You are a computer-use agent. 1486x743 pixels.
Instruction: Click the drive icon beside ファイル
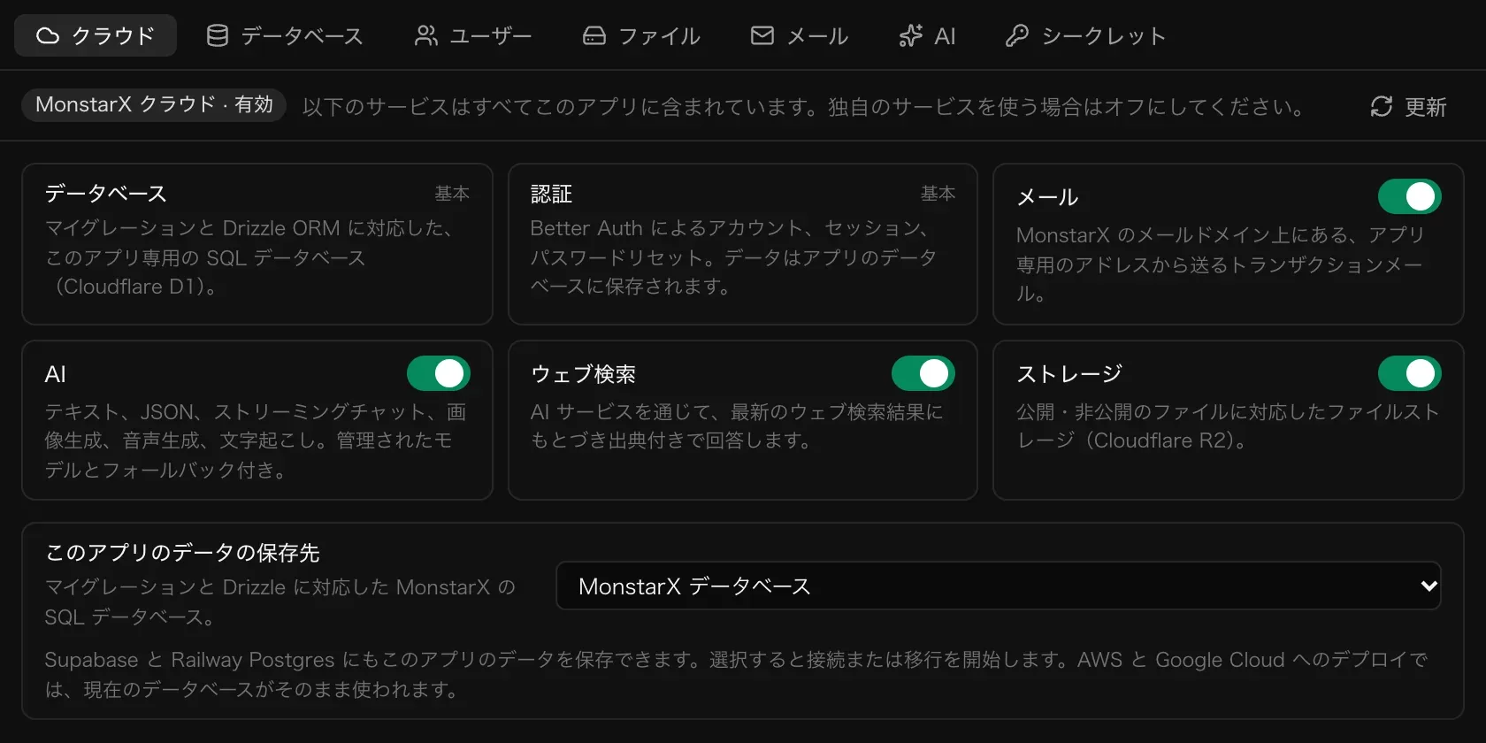[x=594, y=35]
